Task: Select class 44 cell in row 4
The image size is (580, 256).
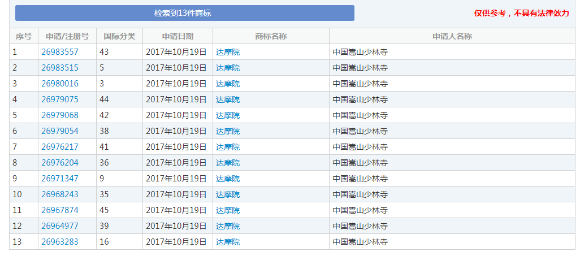Action: [x=119, y=99]
